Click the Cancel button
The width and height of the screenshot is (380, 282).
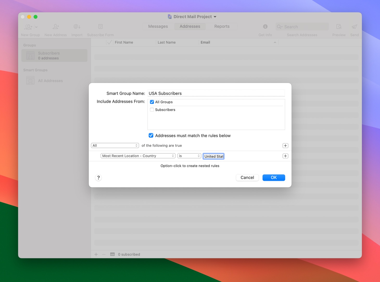[247, 177]
